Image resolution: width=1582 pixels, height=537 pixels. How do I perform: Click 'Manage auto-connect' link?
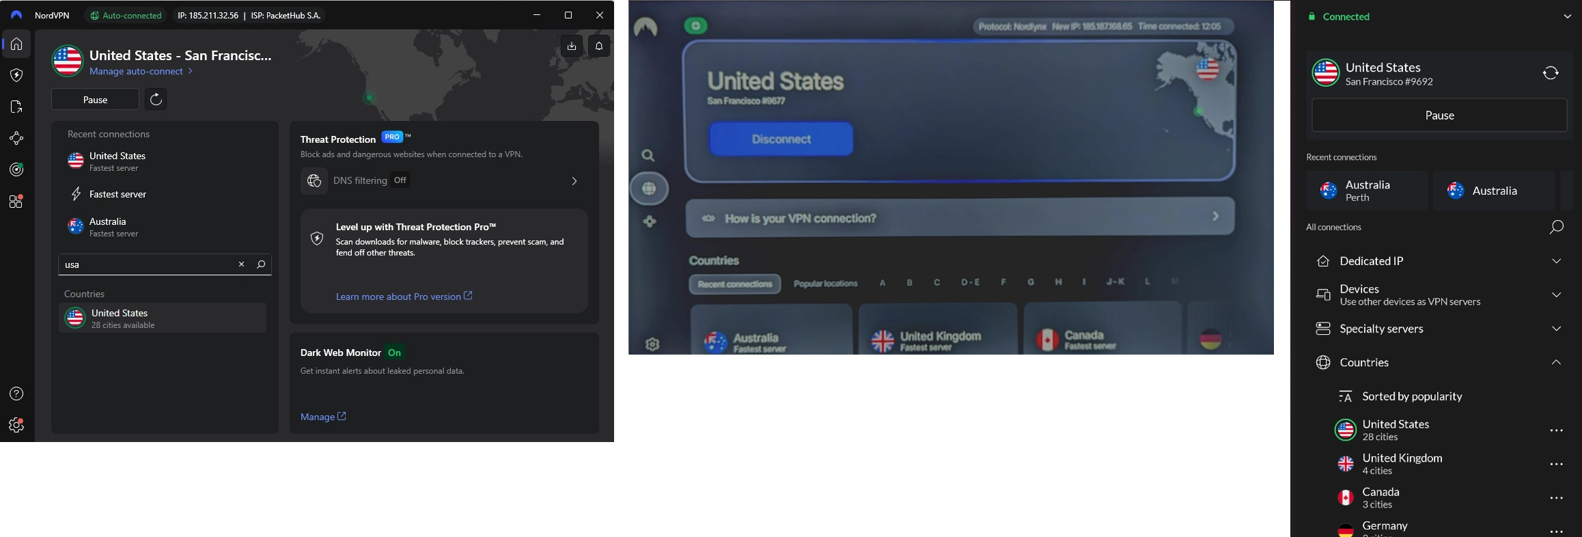coord(136,71)
